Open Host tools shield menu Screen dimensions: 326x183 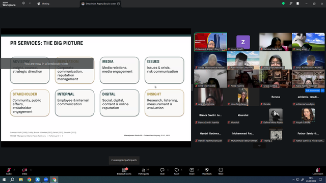pos(207,171)
